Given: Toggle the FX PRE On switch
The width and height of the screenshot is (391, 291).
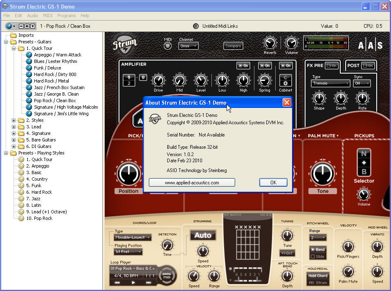Looking at the screenshot, I should click(332, 65).
